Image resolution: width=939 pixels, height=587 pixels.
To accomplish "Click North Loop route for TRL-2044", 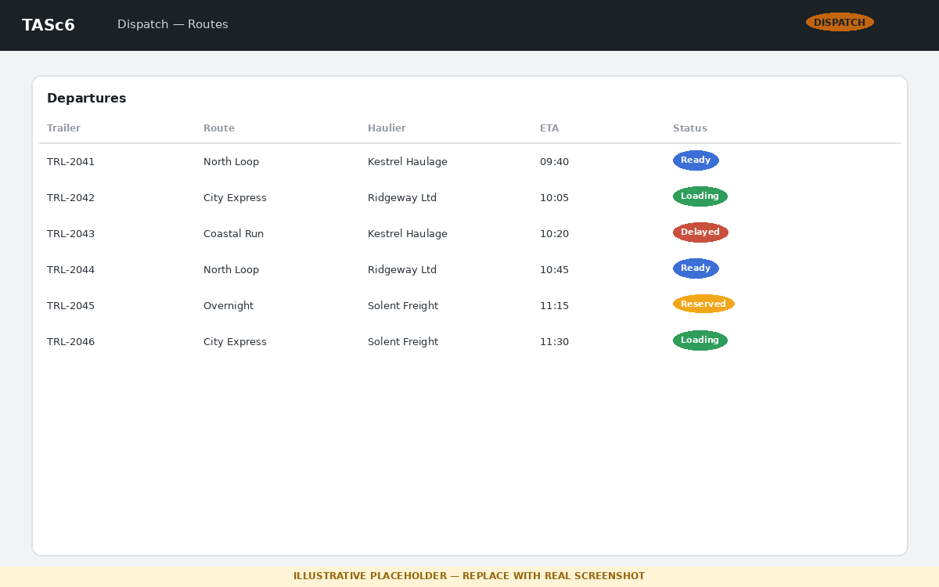I will coord(231,270).
